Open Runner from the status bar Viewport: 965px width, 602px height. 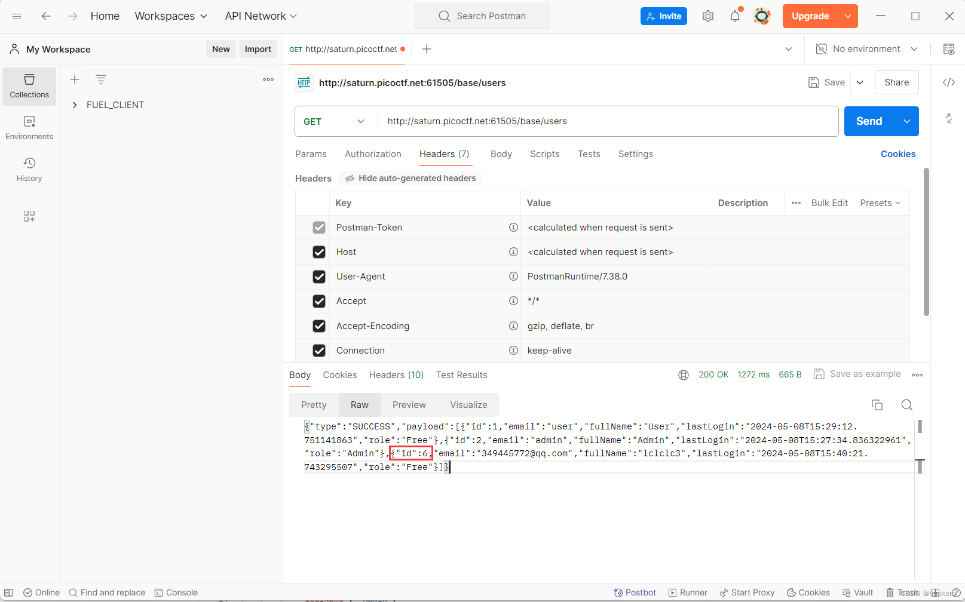688,592
